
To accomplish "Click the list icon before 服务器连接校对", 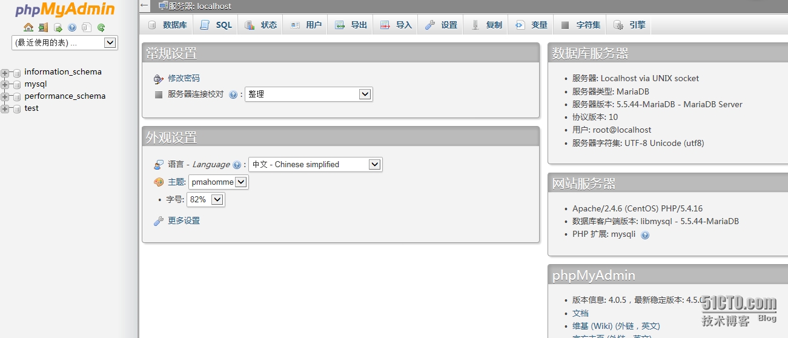I will (159, 94).
